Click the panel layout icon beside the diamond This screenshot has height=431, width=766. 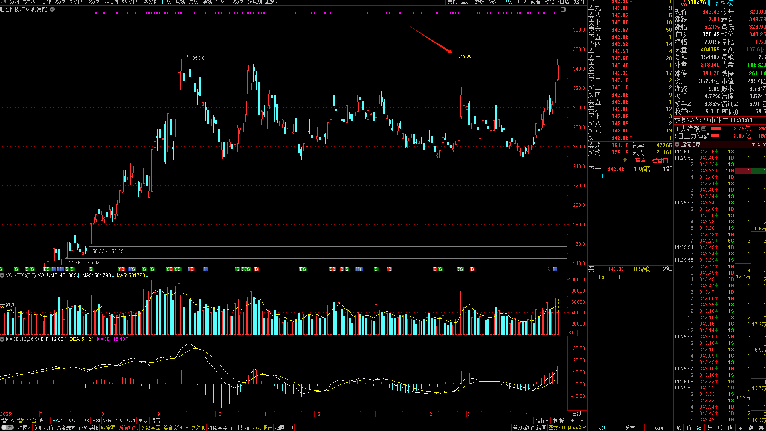point(563,9)
